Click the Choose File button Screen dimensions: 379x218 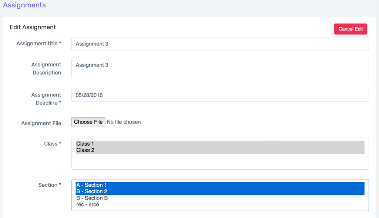[x=88, y=122]
